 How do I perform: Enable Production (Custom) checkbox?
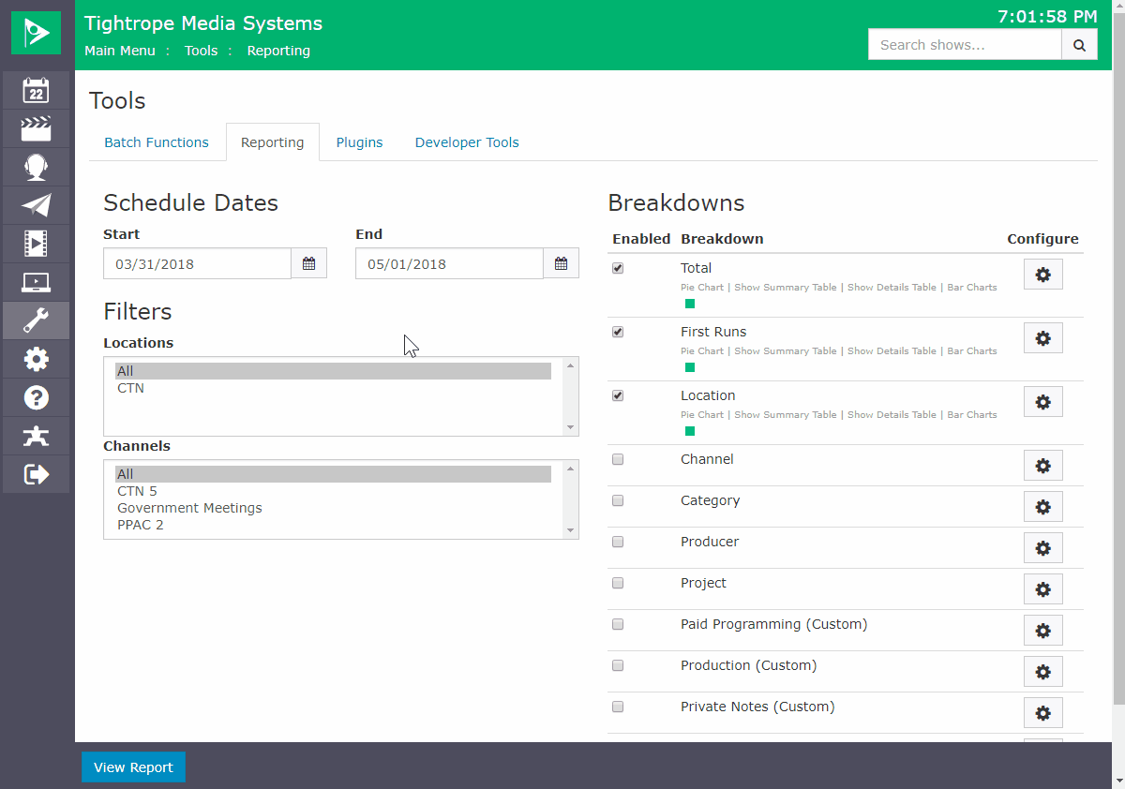pos(618,665)
